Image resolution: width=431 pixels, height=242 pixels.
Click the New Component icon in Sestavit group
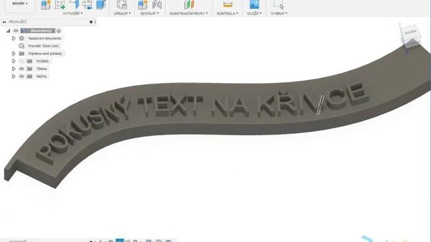(143, 5)
